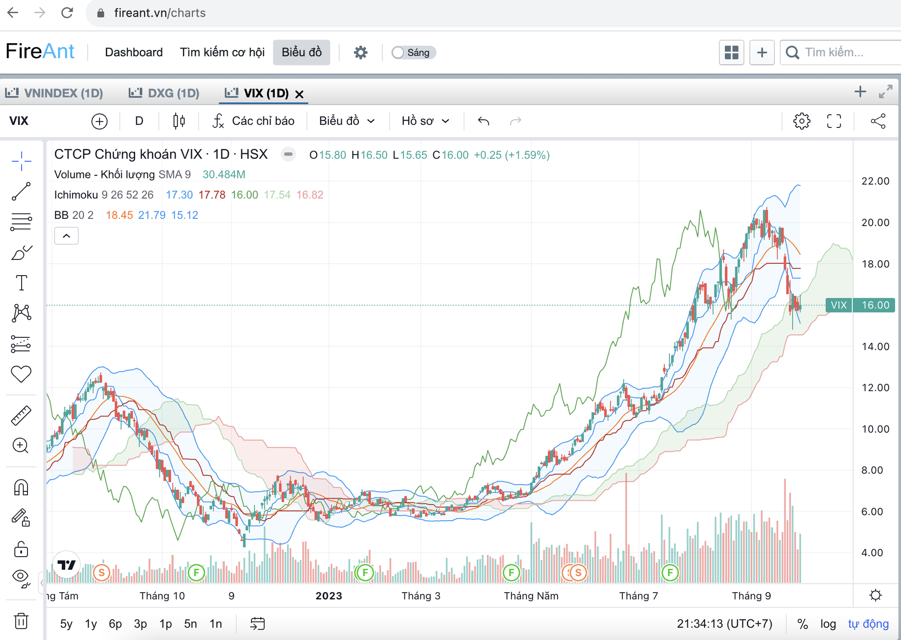The height and width of the screenshot is (640, 901).
Task: Toggle the magnet snap mode
Action: click(21, 487)
